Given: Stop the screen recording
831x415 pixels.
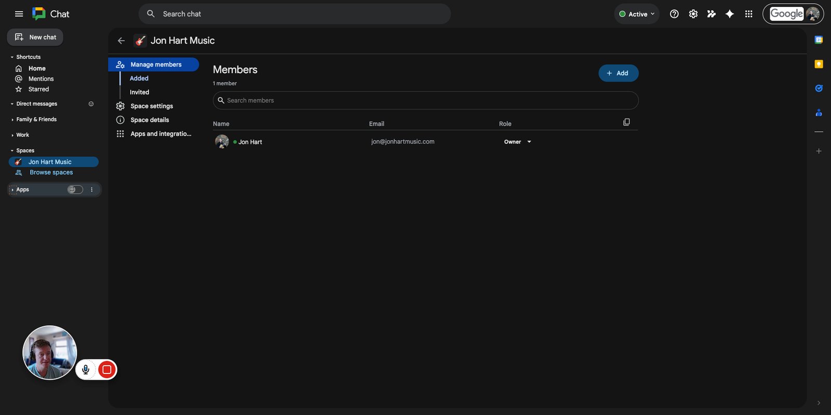Looking at the screenshot, I should (x=107, y=369).
